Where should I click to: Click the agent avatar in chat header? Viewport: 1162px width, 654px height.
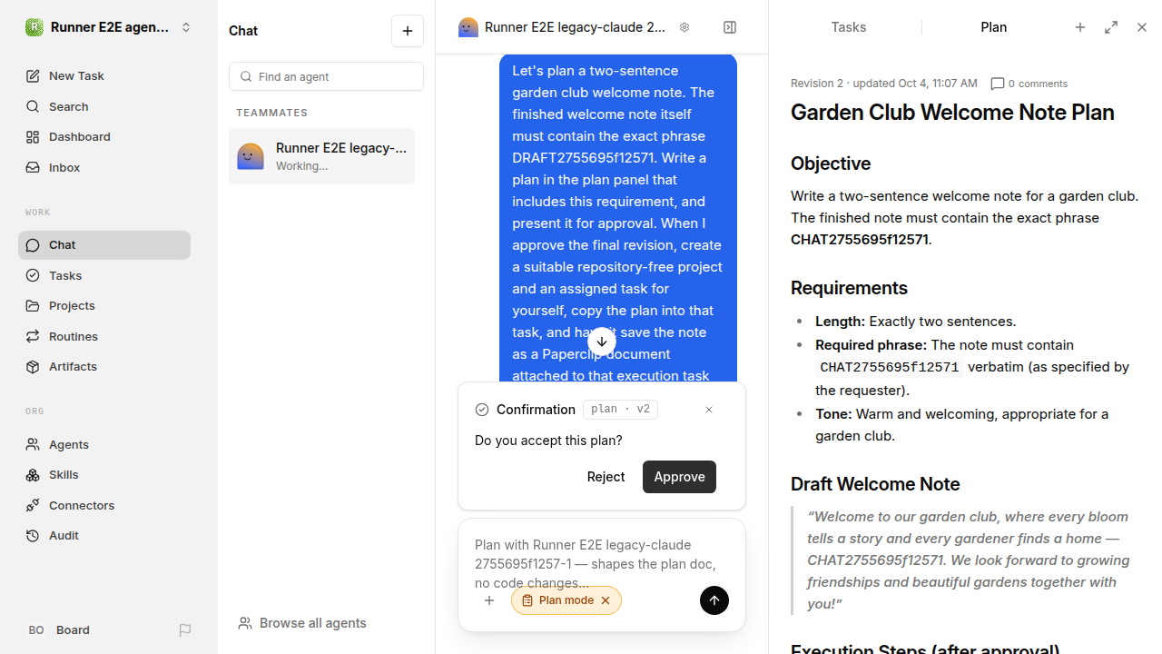pyautogui.click(x=468, y=27)
